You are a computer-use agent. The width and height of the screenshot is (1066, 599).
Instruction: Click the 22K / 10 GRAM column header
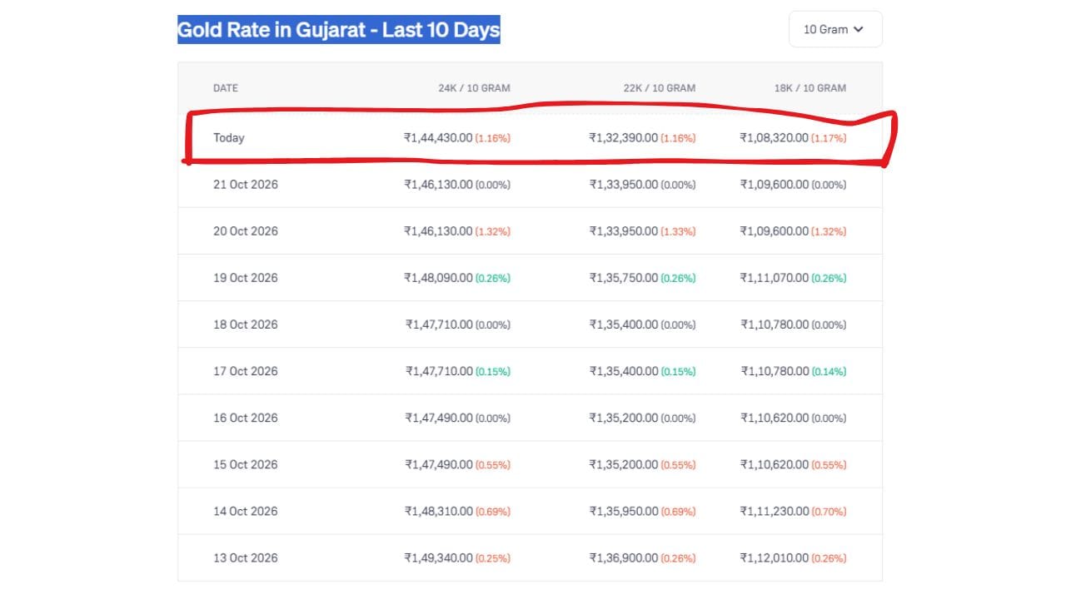coord(660,88)
